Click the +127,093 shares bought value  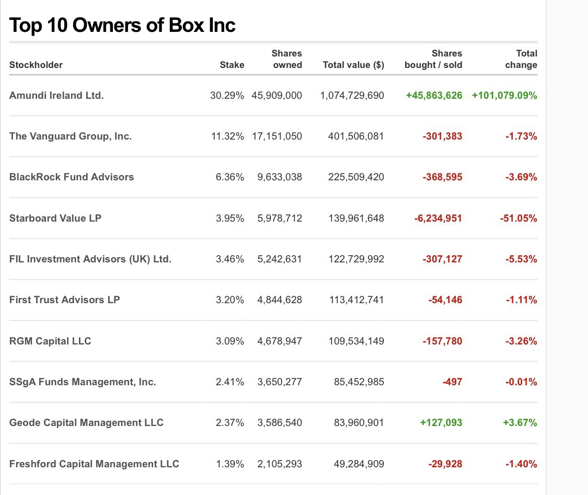[441, 423]
